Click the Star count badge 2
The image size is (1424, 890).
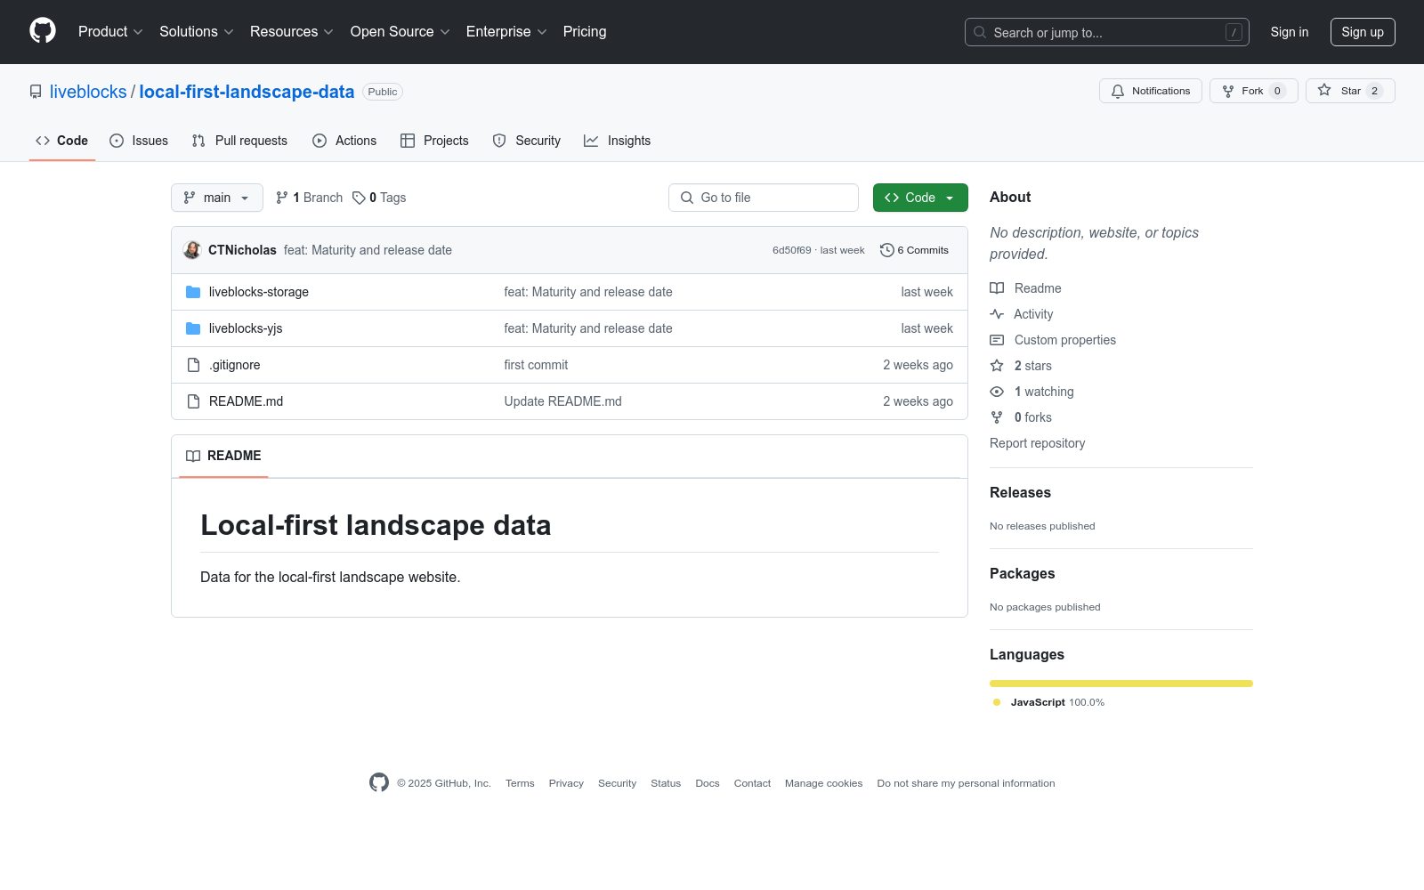click(1374, 91)
